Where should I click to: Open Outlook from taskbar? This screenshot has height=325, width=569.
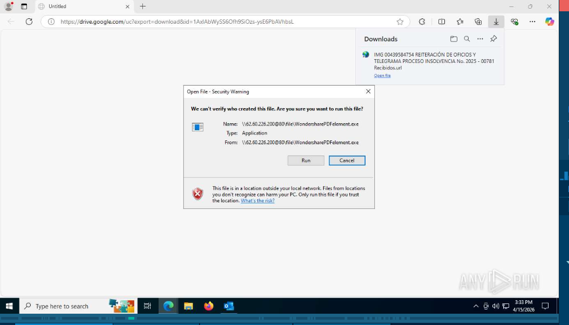point(229,306)
